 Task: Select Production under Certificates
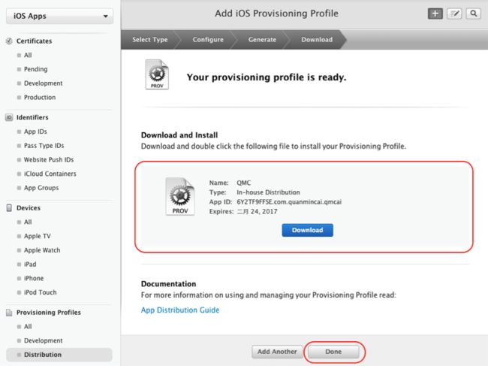click(40, 97)
